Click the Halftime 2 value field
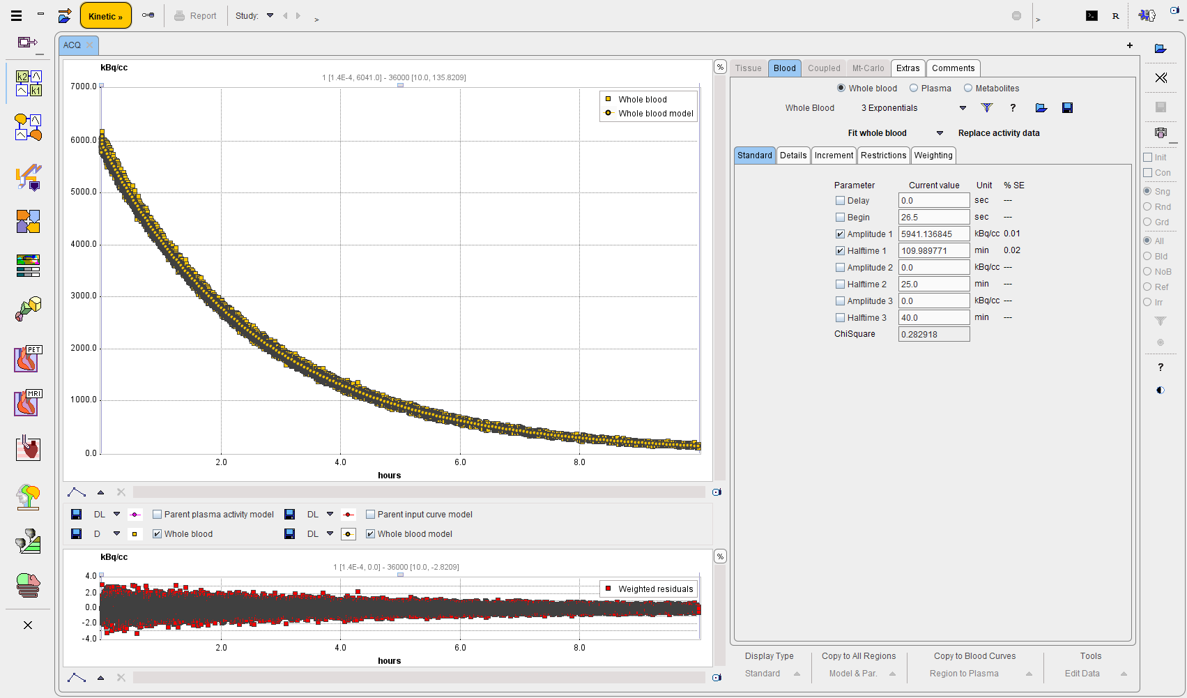 934,284
